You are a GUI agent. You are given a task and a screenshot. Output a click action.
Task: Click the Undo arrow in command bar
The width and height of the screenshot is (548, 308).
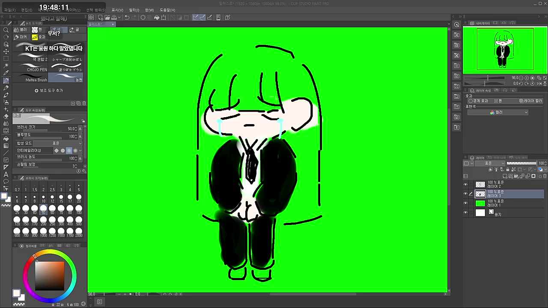[x=127, y=18]
